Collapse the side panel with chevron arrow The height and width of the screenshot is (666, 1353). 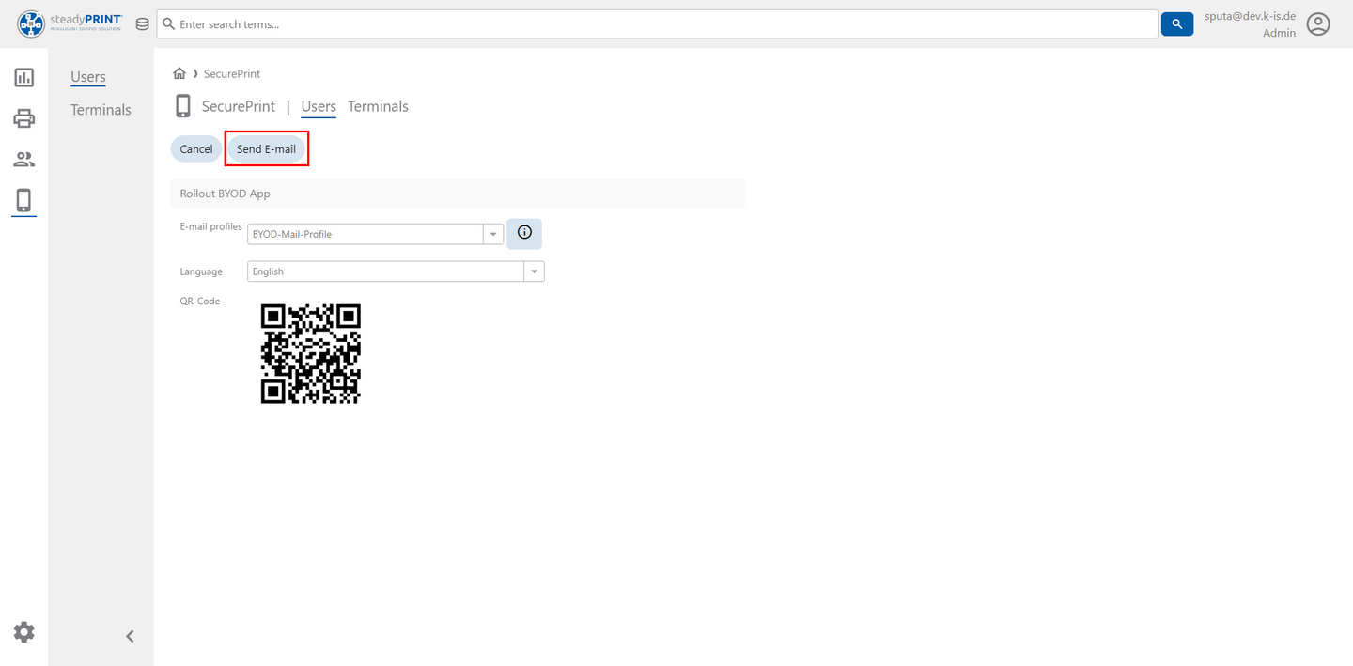pos(130,636)
